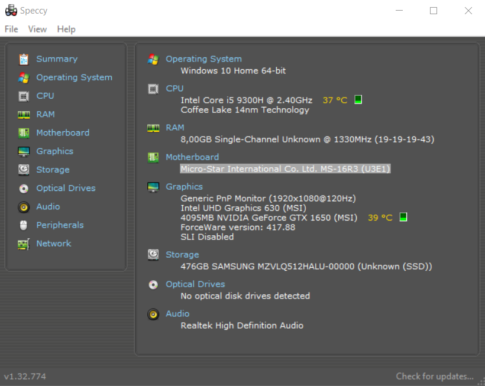Click the Optical Drives disc icon in sidebar

click(x=24, y=189)
